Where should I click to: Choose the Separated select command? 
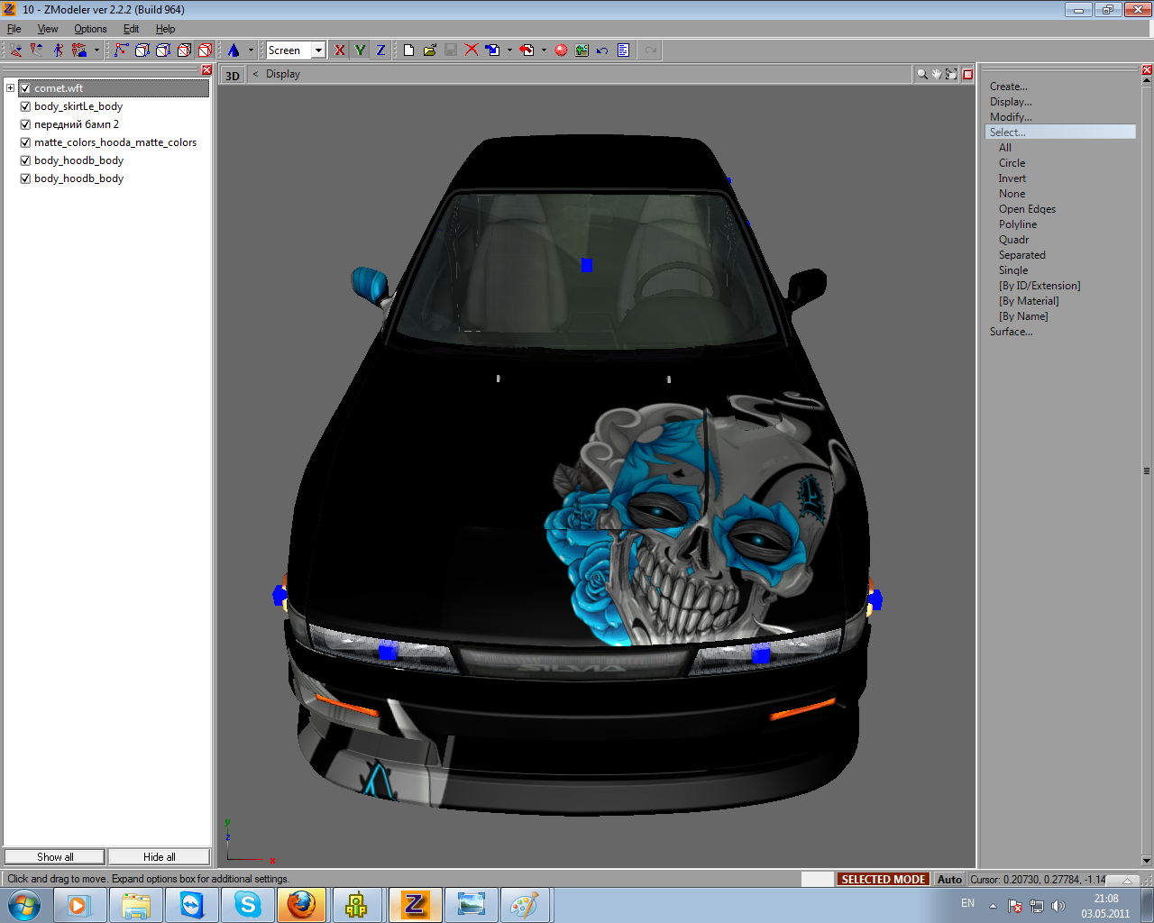point(1021,255)
